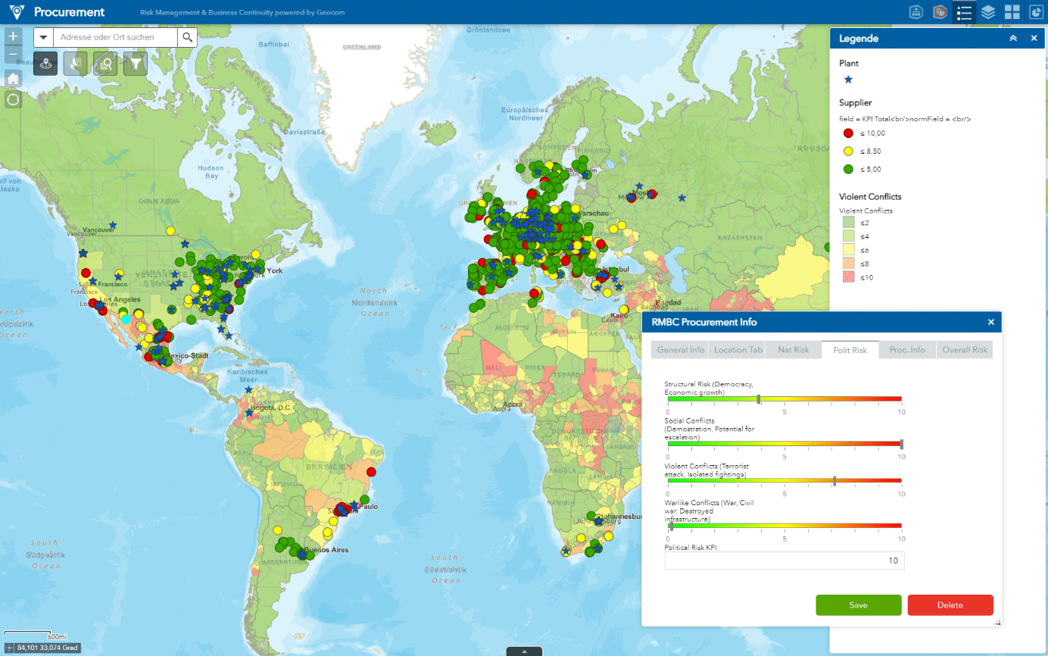Collapse the Legende panel with chevrons
Screen dimensions: 1048x656
1013,39
